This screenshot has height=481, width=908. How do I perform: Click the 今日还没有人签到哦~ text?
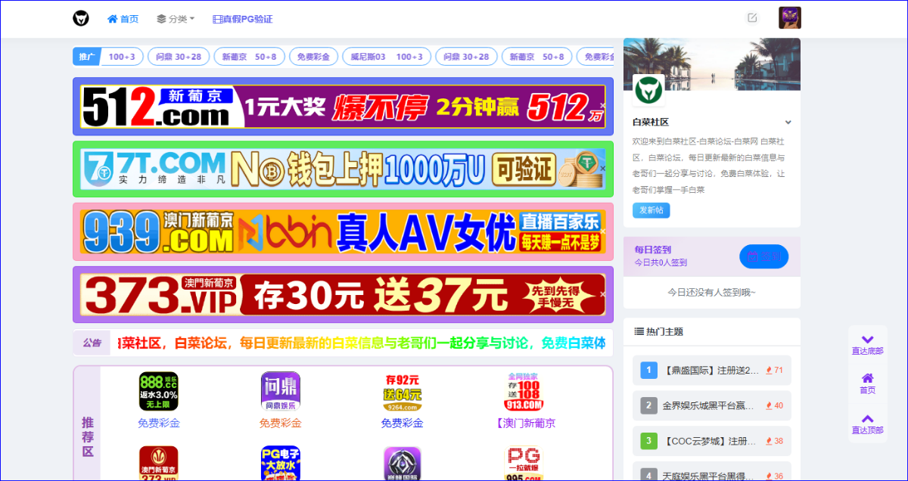[x=711, y=293]
